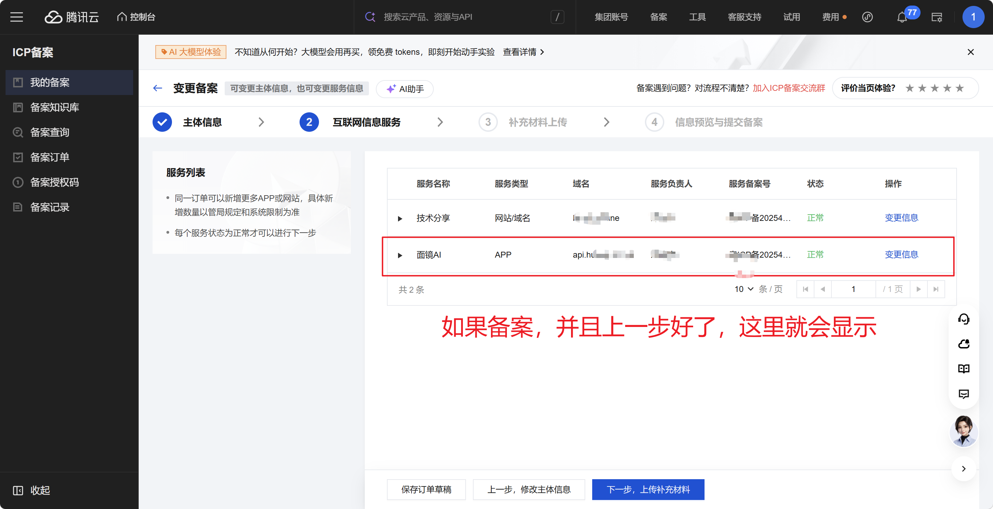Open notifications bell with 77 badge
The width and height of the screenshot is (993, 509).
[902, 17]
